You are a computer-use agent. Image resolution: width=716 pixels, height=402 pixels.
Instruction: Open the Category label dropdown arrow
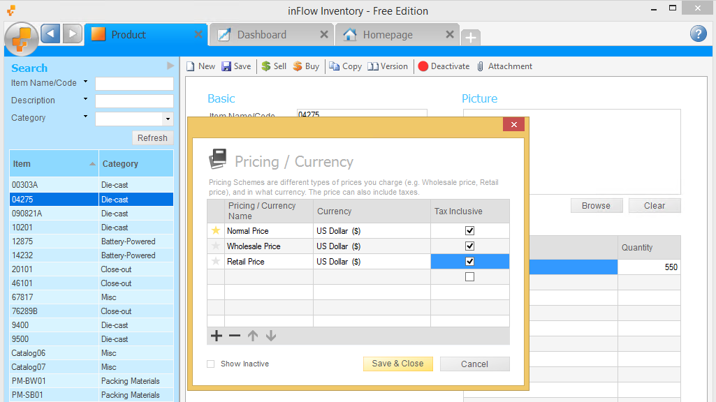coord(85,117)
